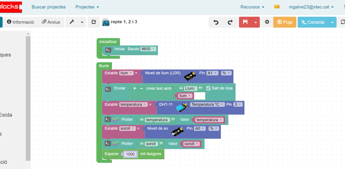Image resolution: width=345 pixels, height=169 pixels.
Task: Click the Puja upload button
Action: pyautogui.click(x=284, y=22)
